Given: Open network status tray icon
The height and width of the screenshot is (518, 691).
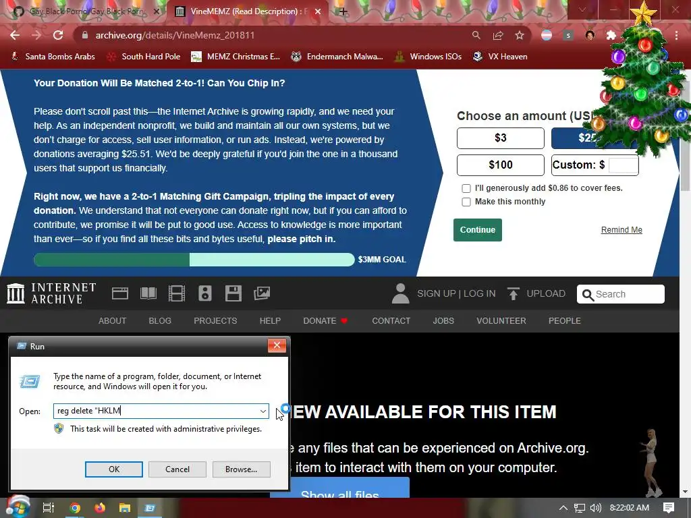Looking at the screenshot, I should pyautogui.click(x=580, y=508).
